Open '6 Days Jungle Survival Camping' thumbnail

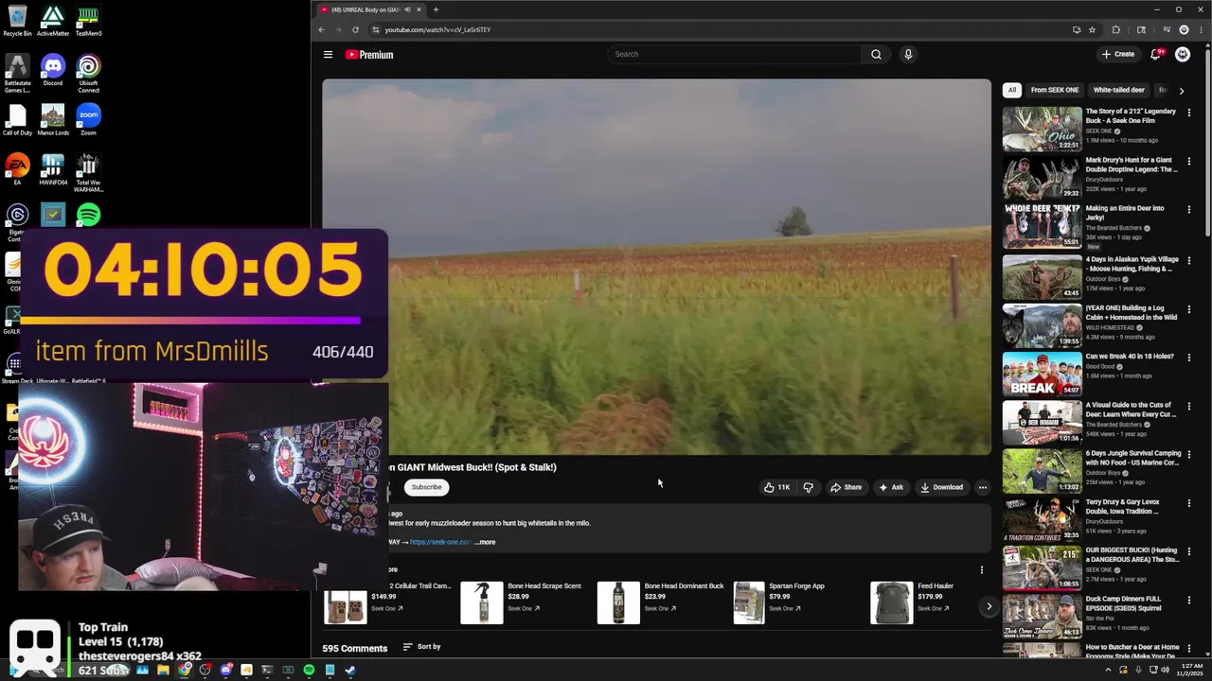pos(1042,470)
